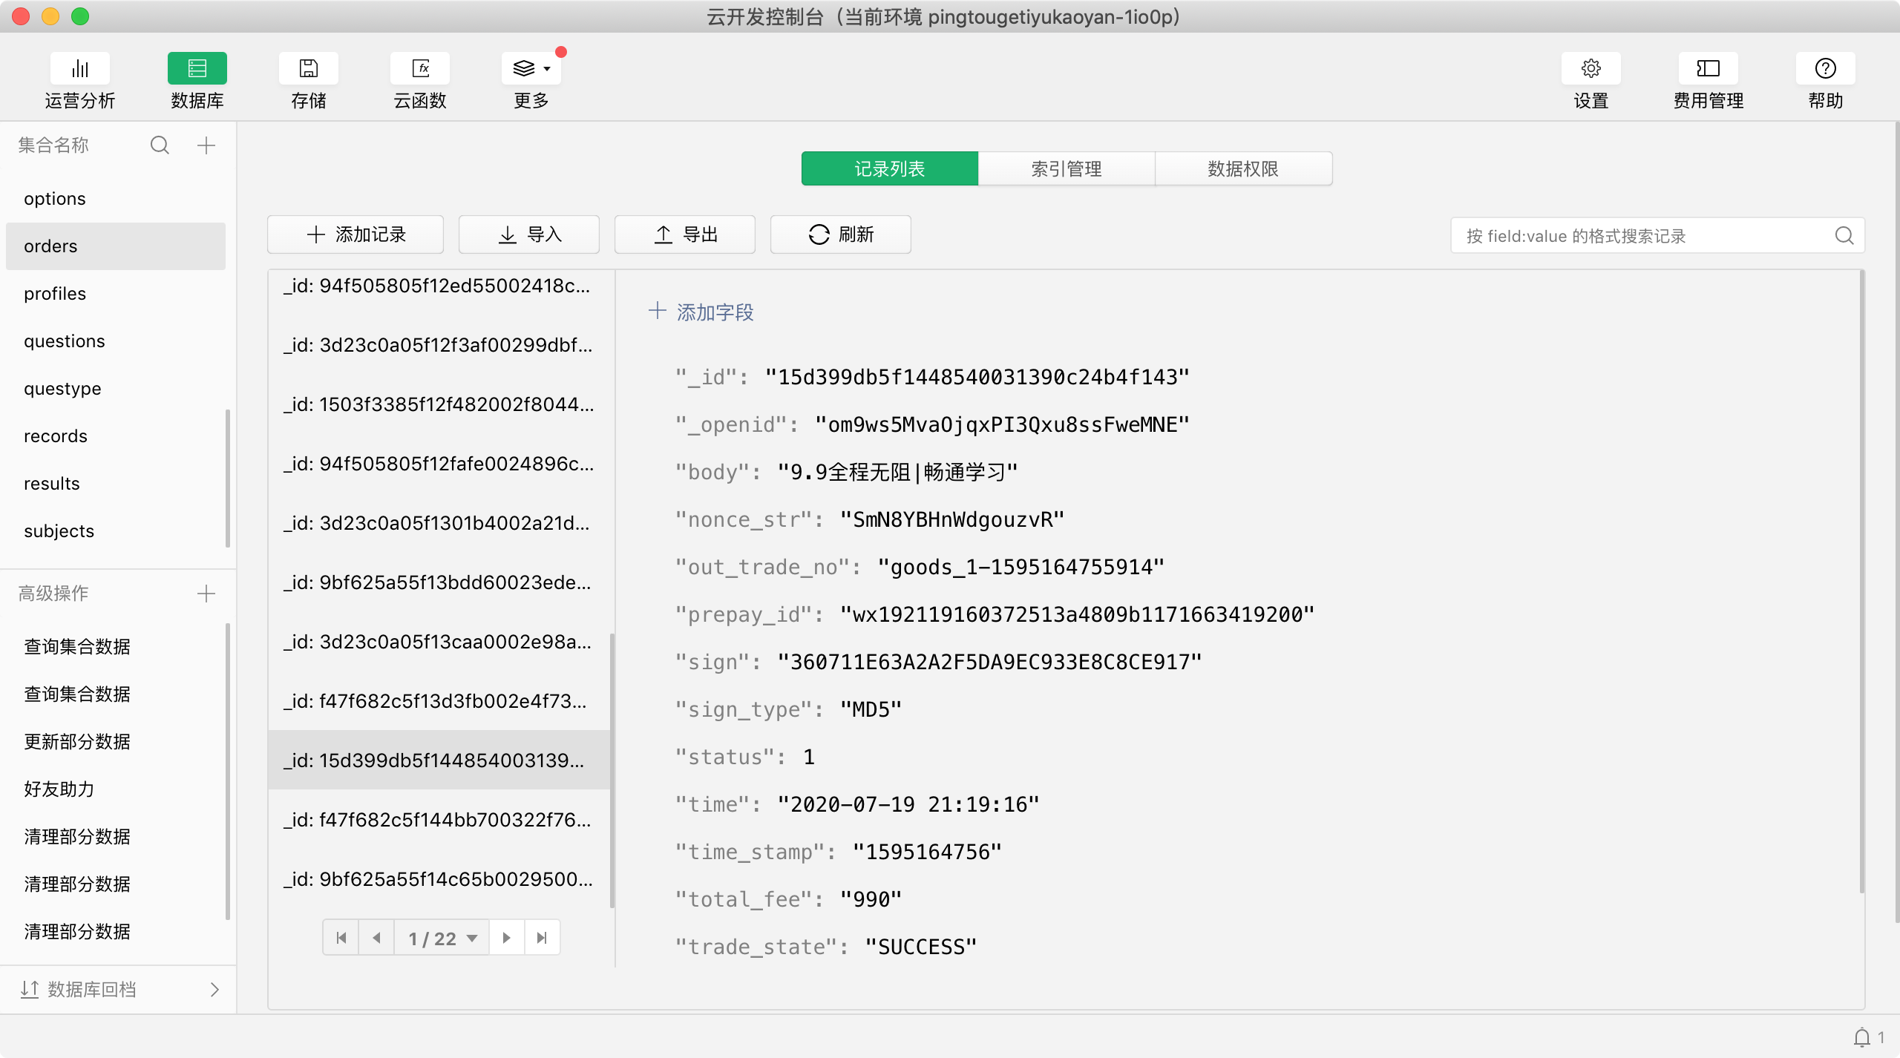Switch to the 数据权限 tab
This screenshot has height=1058, width=1900.
[1243, 169]
